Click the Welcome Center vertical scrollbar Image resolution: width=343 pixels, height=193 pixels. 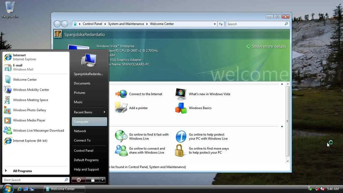tap(288, 121)
